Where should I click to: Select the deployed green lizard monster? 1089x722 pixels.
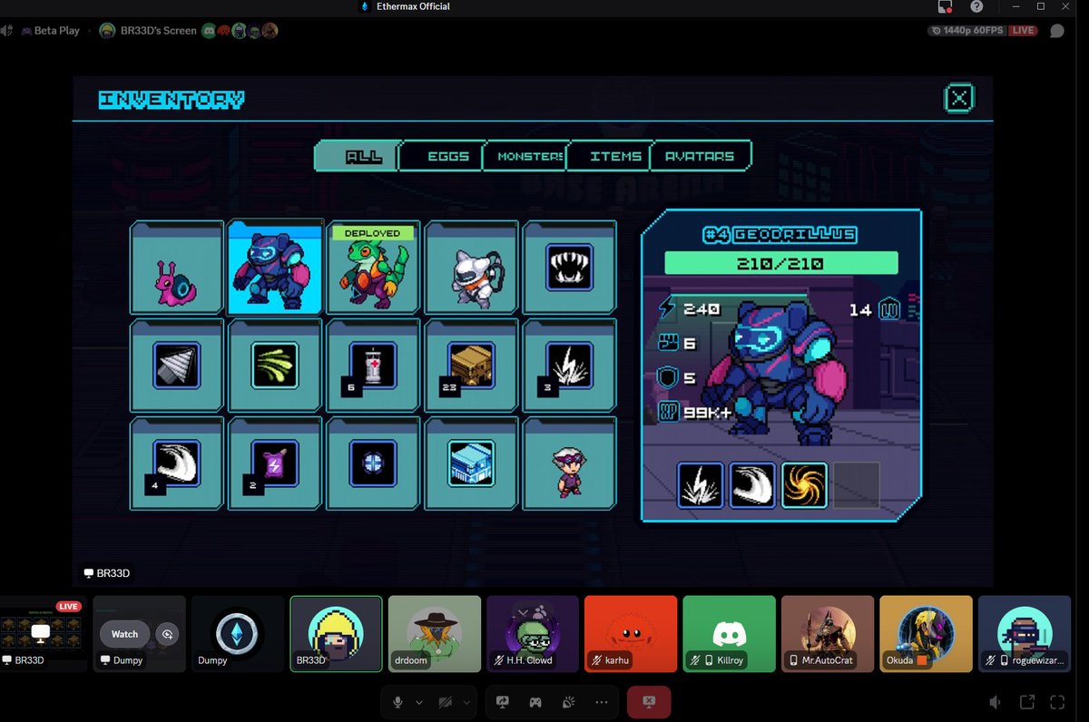[x=373, y=268]
